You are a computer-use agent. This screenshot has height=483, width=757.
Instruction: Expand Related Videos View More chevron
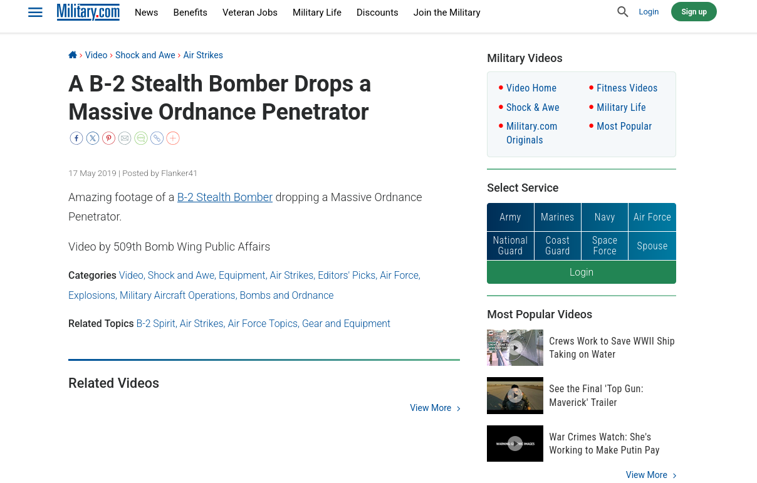(459, 408)
